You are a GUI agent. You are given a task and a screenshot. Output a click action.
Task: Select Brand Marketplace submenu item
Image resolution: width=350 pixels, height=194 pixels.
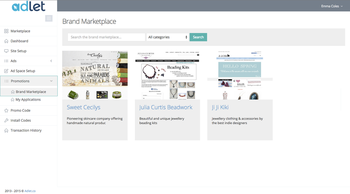[29, 92]
